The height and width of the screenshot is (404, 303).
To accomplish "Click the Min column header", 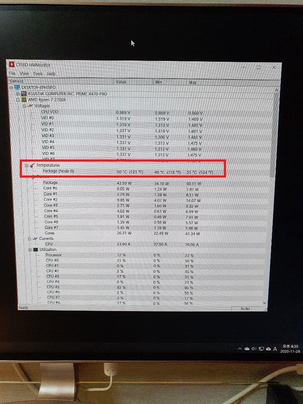I will coord(170,82).
